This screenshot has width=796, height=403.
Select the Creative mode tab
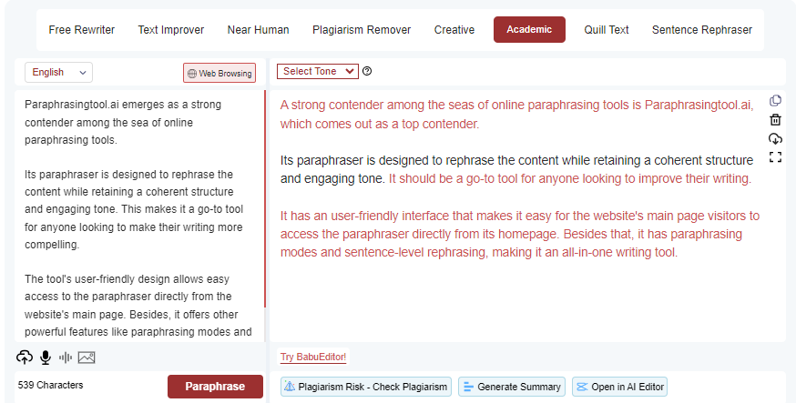pos(454,30)
